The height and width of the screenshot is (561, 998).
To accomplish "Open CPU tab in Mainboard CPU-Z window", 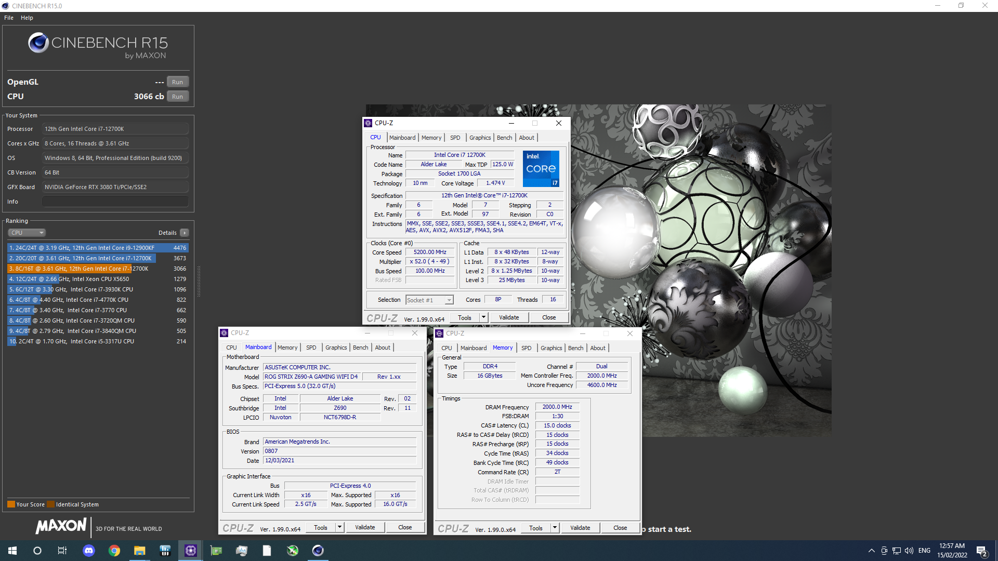I will tap(231, 348).
